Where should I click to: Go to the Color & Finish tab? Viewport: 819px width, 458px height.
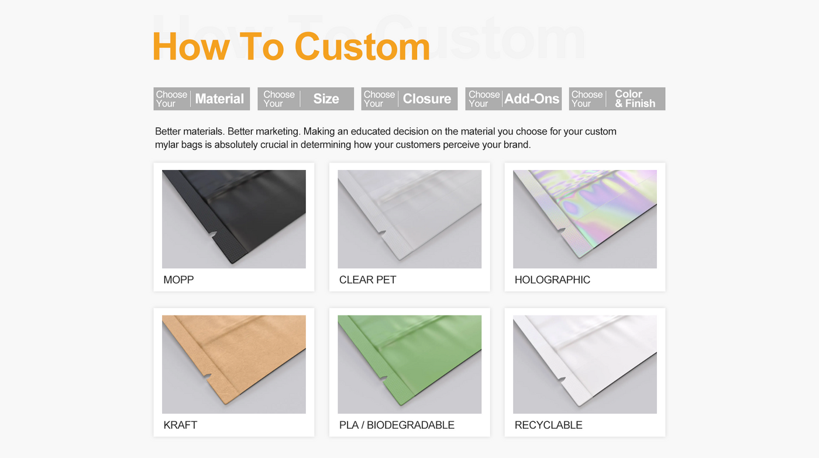click(617, 99)
